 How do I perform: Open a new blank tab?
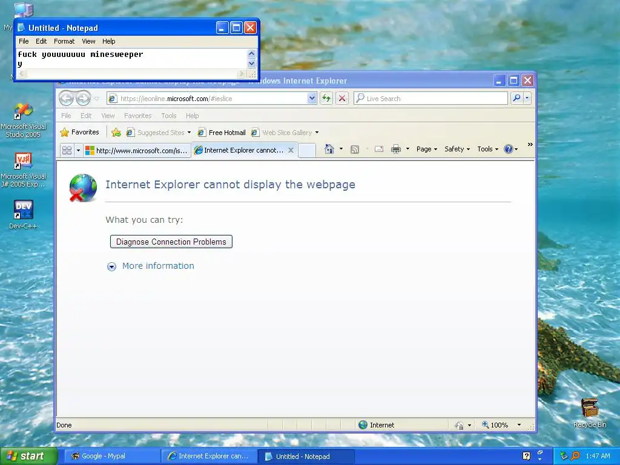[x=307, y=151]
